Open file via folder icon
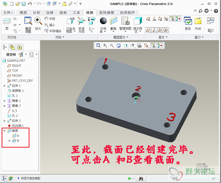 pyautogui.click(x=18, y=4)
